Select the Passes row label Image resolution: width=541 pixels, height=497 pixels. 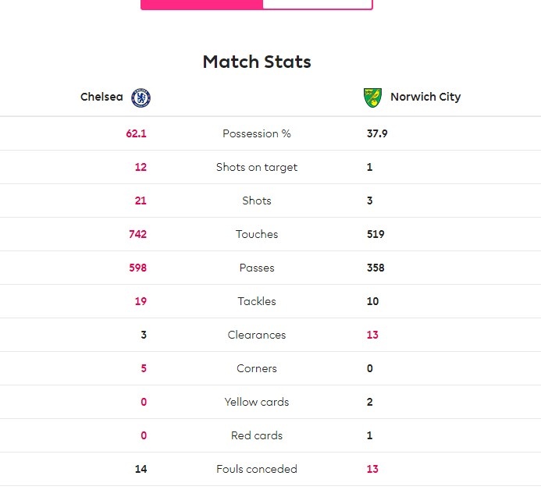pyautogui.click(x=257, y=268)
